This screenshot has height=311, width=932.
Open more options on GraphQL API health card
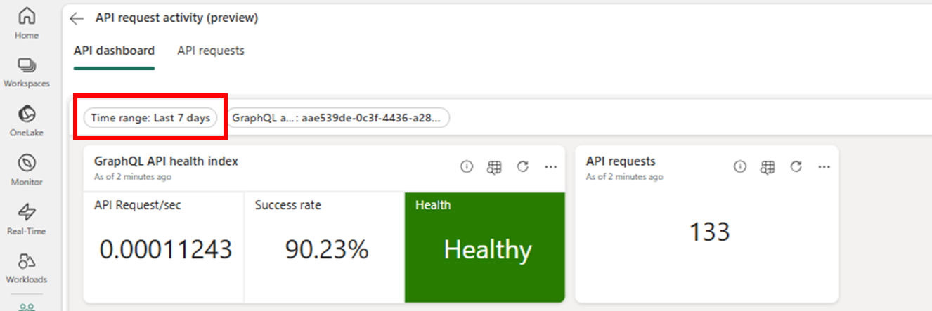[550, 166]
